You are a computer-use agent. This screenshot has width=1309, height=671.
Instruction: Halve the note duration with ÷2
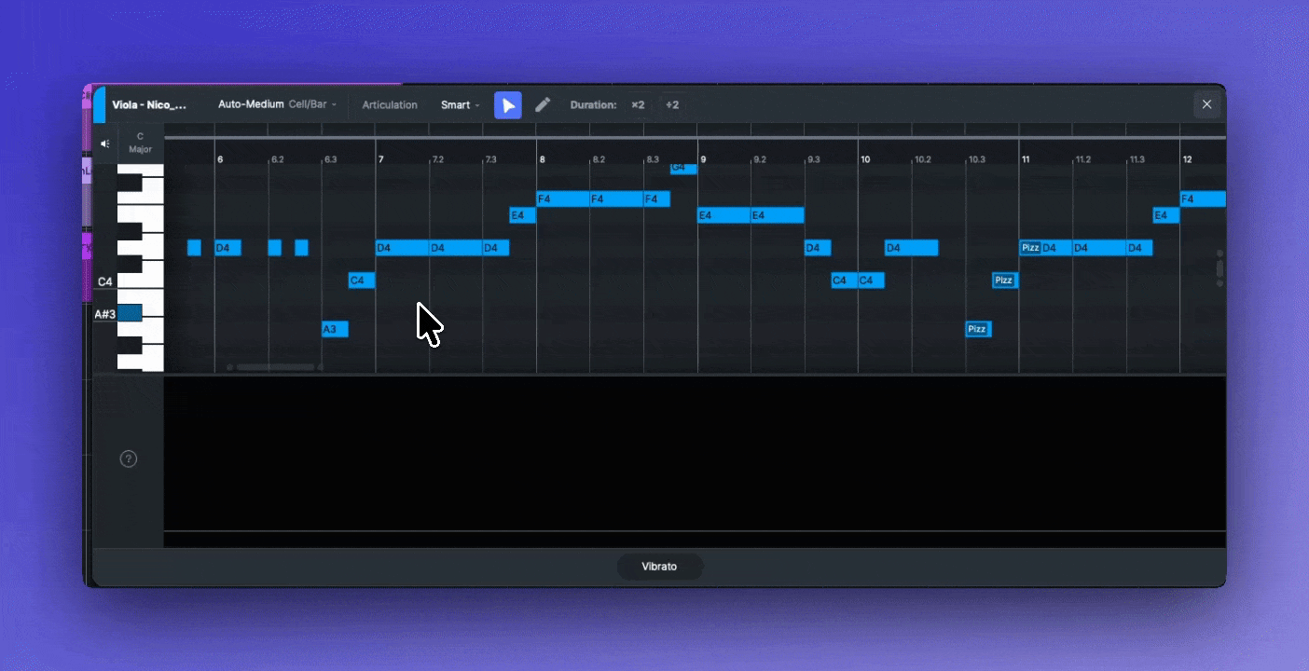[x=671, y=105]
